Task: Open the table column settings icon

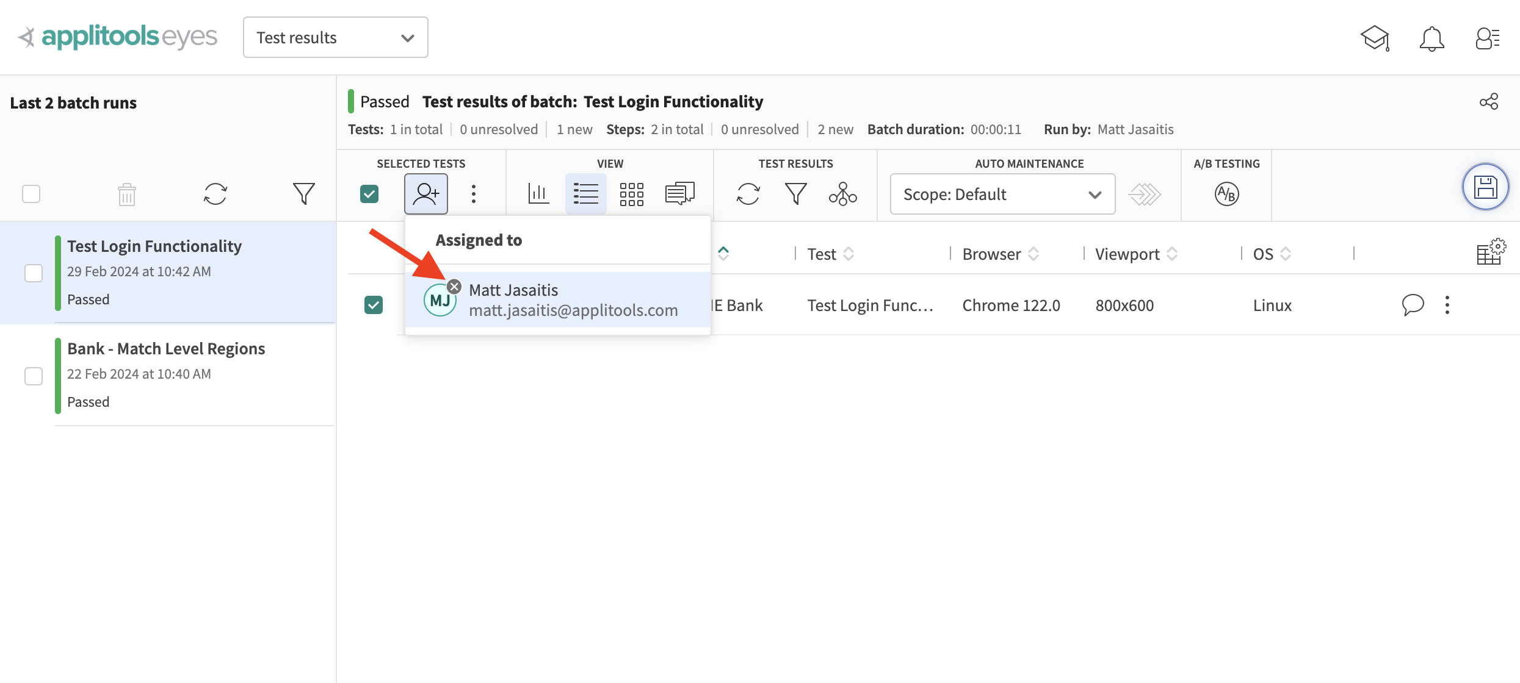Action: coord(1491,251)
